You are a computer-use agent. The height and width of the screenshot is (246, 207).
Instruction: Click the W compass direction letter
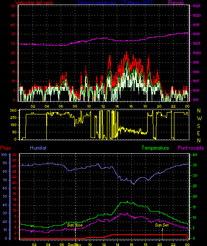click(199, 118)
